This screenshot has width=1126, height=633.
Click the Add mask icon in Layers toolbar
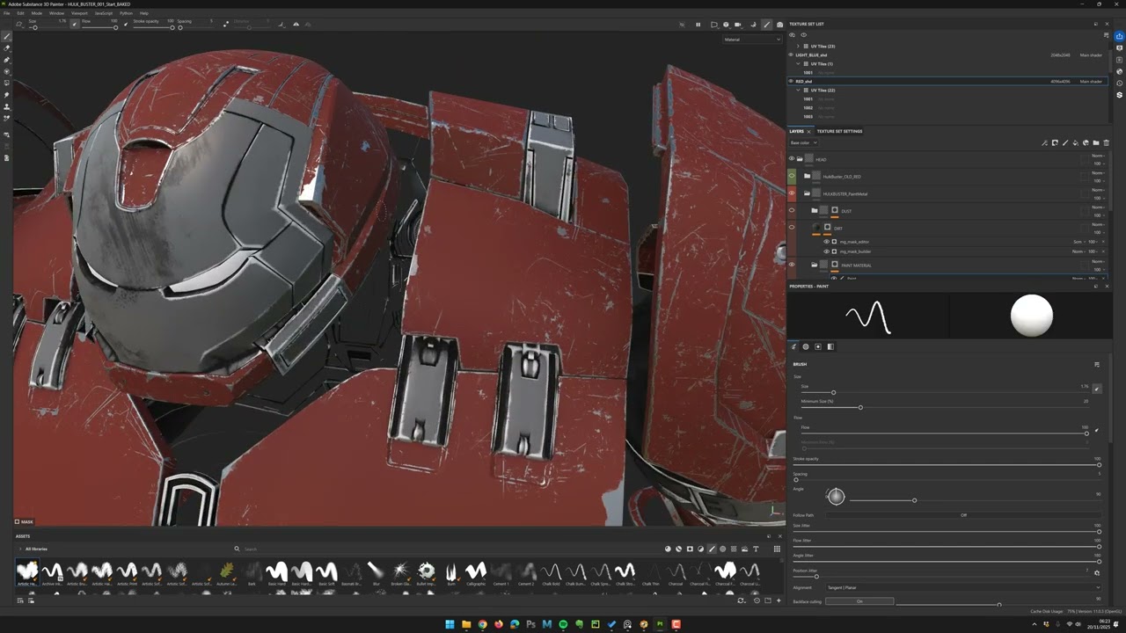click(x=1055, y=142)
